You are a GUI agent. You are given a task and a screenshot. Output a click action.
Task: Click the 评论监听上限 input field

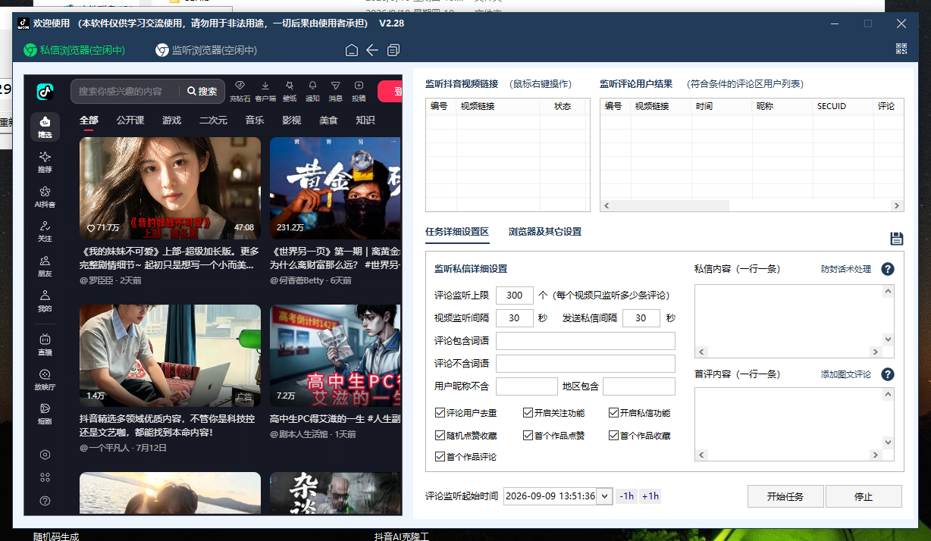pos(515,296)
